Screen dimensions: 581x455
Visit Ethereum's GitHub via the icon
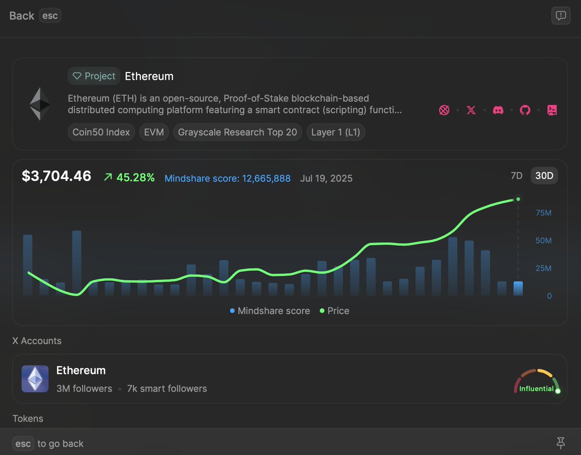click(525, 110)
